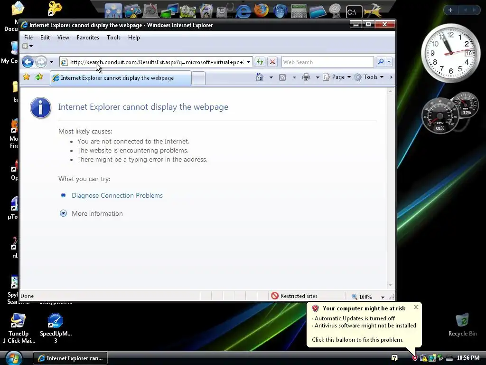Viewport: 486px width, 365px height.
Task: Open the command prompt C:\ dock icon
Action: tap(354, 12)
